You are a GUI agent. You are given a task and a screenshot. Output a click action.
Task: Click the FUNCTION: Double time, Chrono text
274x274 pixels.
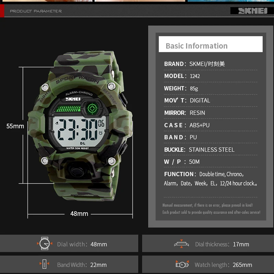[204, 174]
